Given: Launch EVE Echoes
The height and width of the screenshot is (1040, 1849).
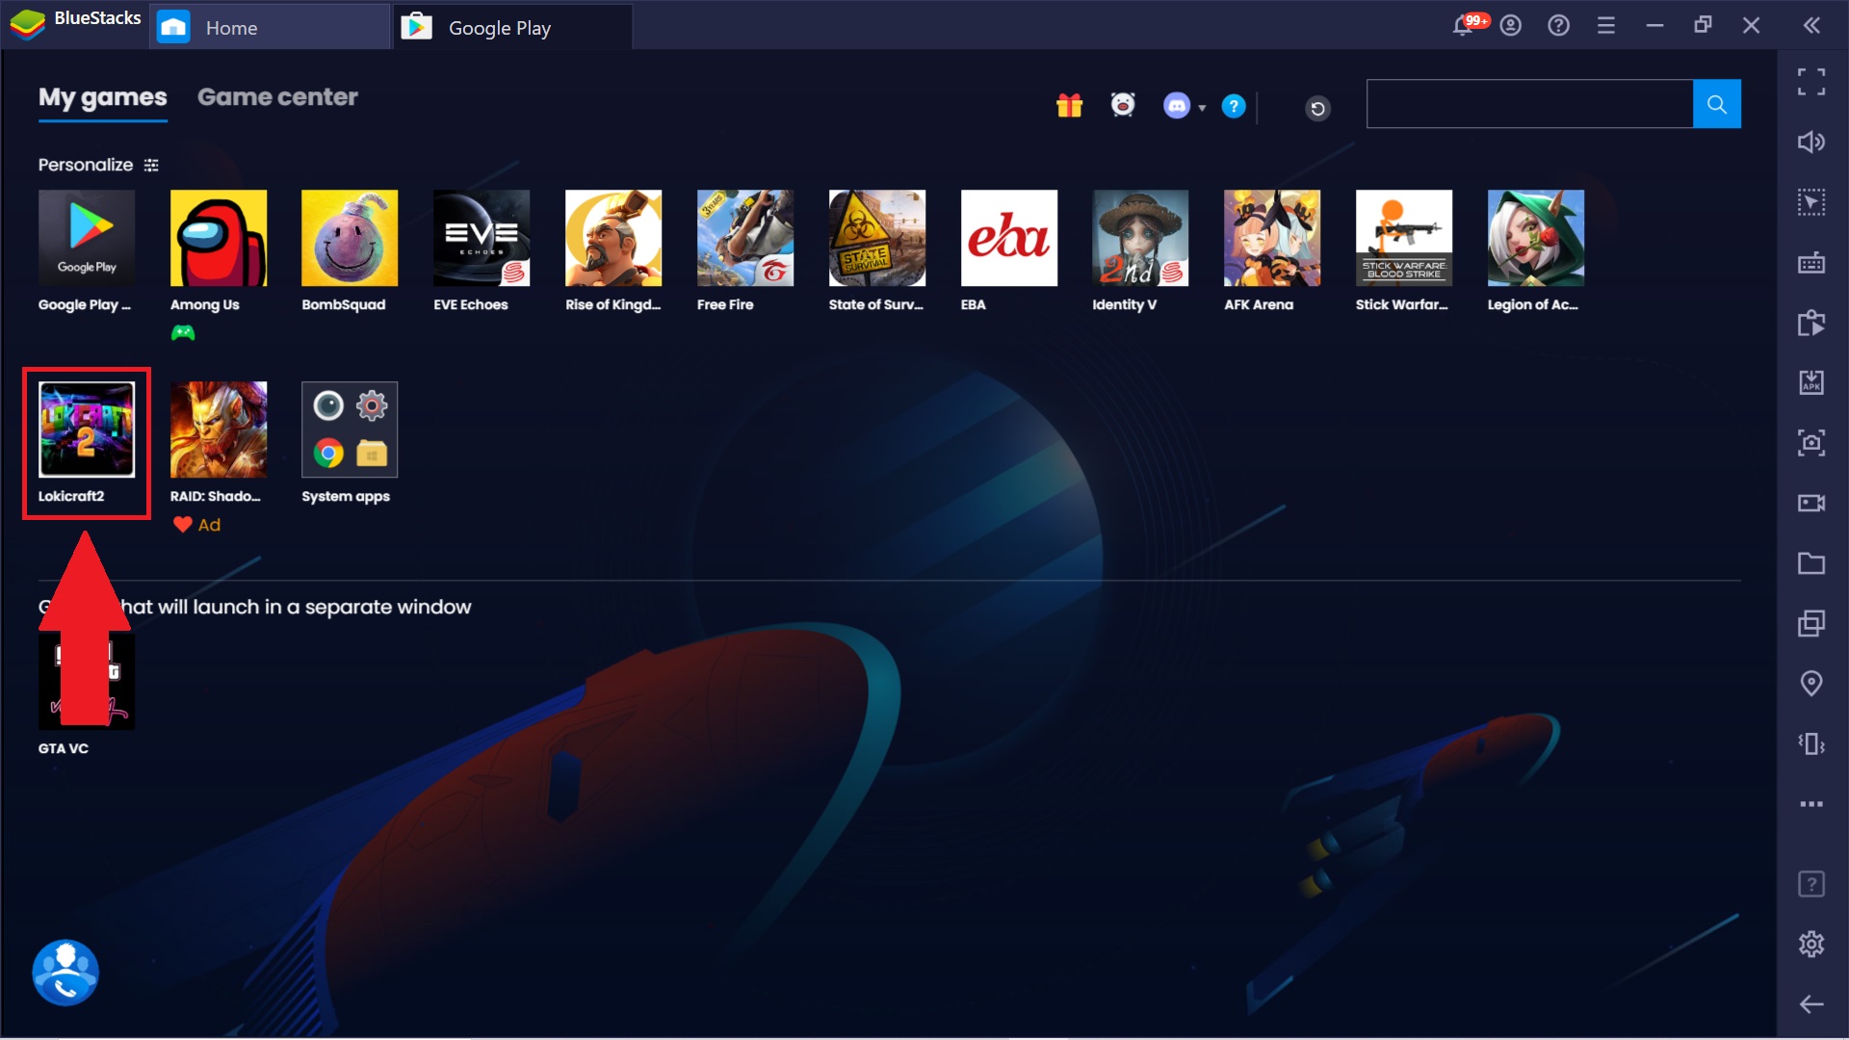Looking at the screenshot, I should point(482,238).
